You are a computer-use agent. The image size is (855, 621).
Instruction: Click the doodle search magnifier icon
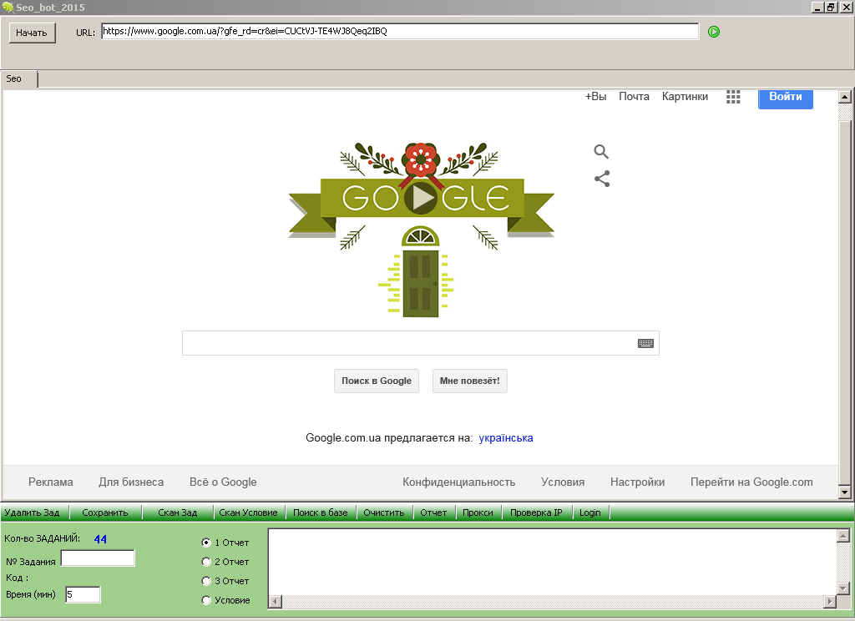pos(601,152)
